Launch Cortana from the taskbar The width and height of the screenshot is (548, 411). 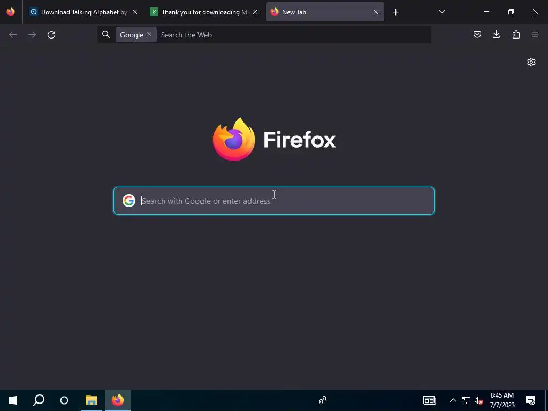pyautogui.click(x=64, y=400)
